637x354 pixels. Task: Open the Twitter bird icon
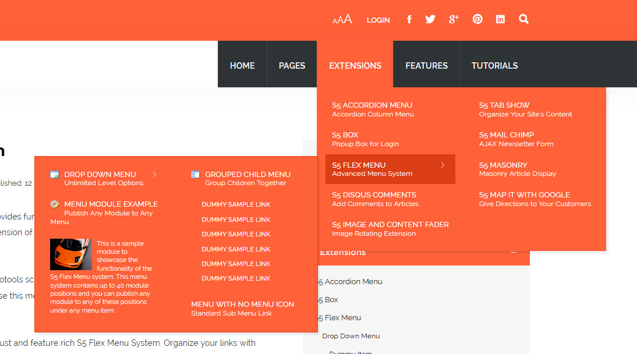click(x=430, y=19)
